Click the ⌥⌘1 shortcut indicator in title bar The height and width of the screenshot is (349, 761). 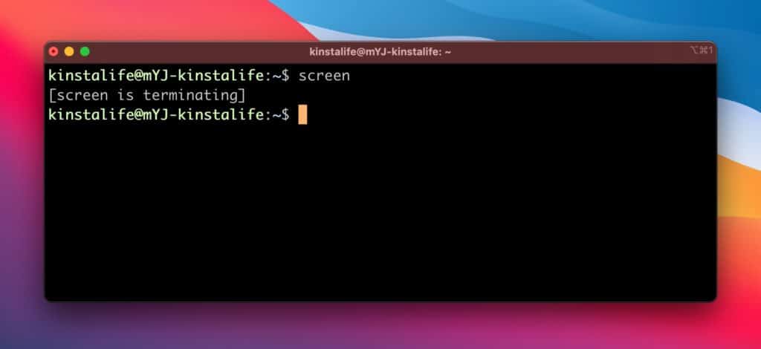[702, 50]
